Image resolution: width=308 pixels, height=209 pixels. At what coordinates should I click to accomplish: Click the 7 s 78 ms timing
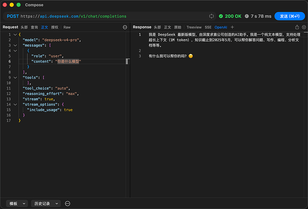261,16
